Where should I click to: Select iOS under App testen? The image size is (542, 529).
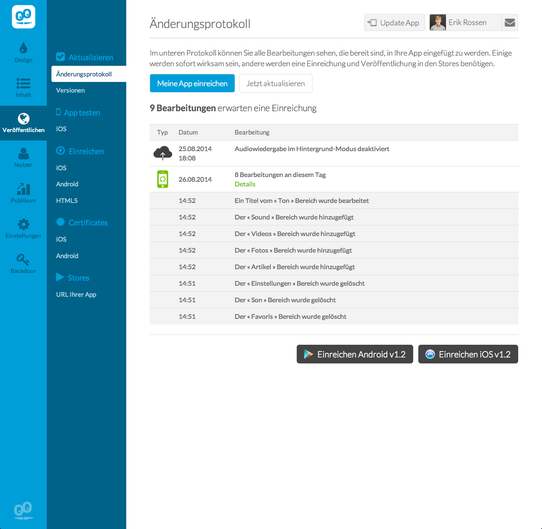[61, 129]
